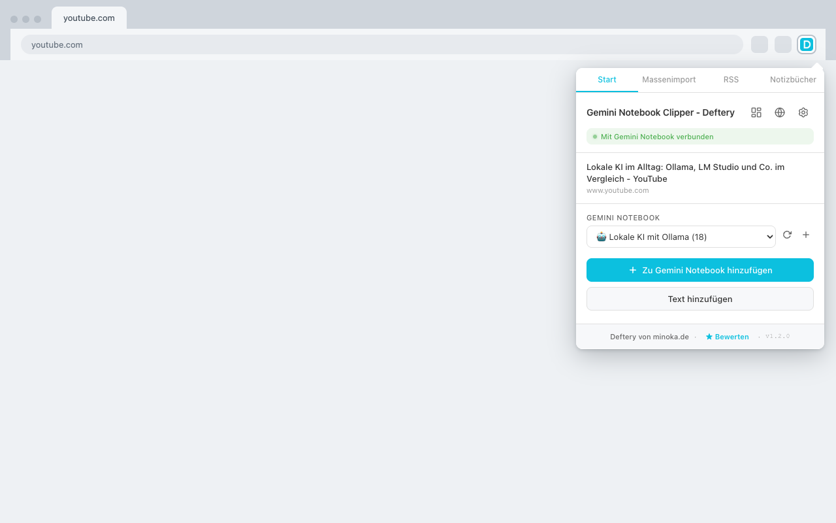Go to the RSS tab

(x=731, y=80)
